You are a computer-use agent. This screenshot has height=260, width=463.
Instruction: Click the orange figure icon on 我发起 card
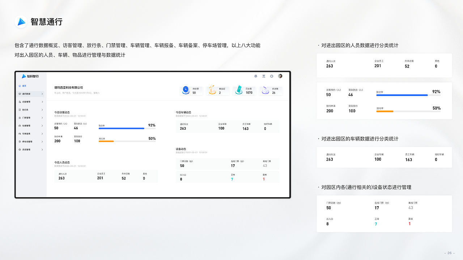(212, 90)
